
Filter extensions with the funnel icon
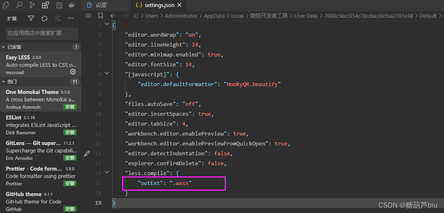pos(31,19)
